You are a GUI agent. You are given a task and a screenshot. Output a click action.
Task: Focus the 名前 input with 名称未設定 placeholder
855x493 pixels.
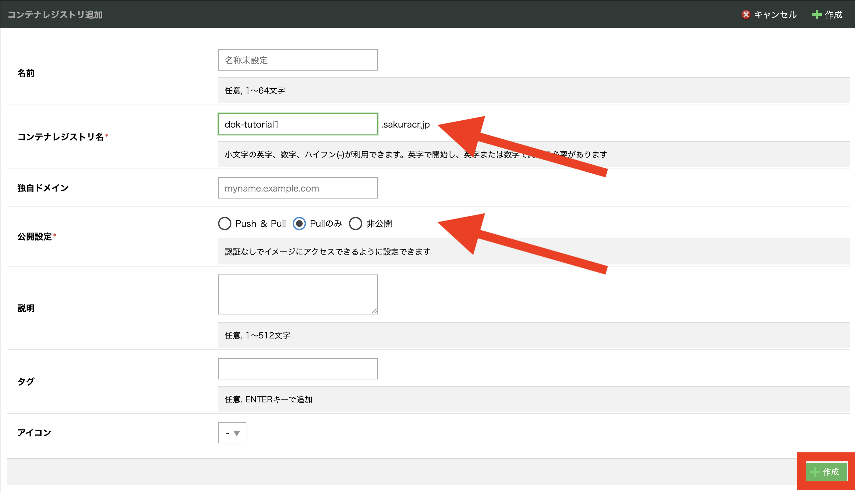coord(298,60)
